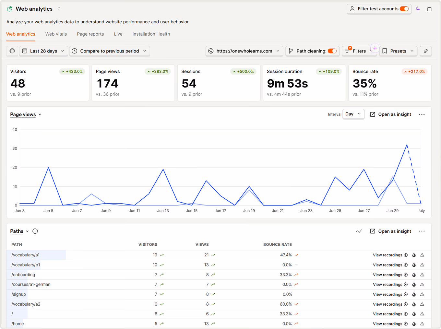Image resolution: width=441 pixels, height=329 pixels.
Task: Open the onewholearns.com domain dropdown
Action: click(x=244, y=51)
